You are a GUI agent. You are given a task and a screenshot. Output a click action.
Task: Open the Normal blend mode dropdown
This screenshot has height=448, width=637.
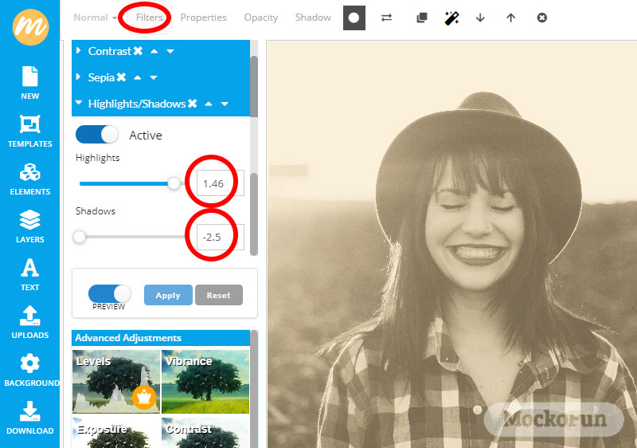(95, 18)
